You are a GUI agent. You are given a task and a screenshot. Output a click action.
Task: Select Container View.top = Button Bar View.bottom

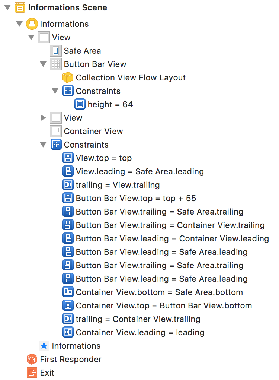(164, 305)
